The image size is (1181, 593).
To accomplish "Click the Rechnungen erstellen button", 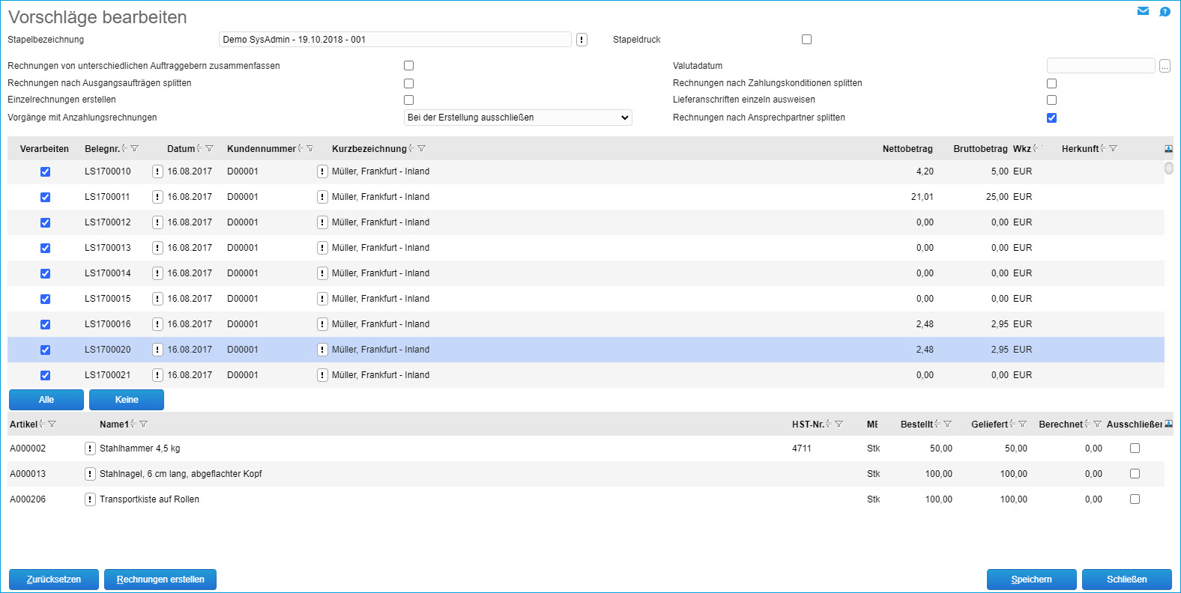I will [160, 580].
